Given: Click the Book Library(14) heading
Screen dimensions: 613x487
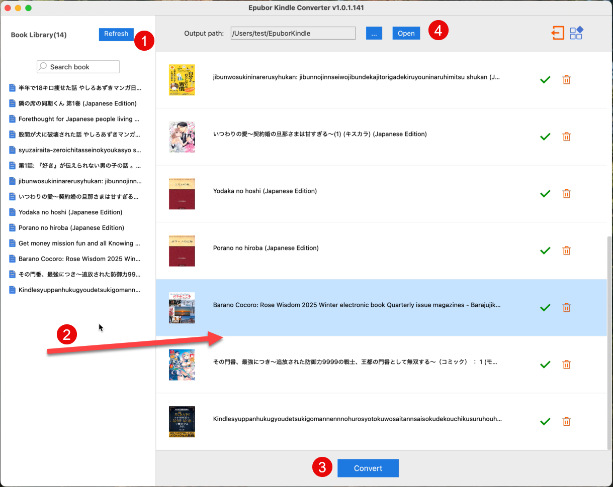Looking at the screenshot, I should (39, 35).
